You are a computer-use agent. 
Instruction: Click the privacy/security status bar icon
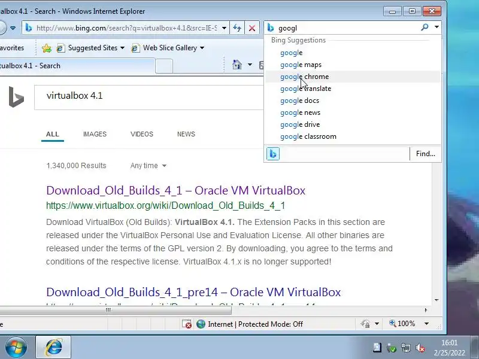pyautogui.click(x=365, y=324)
